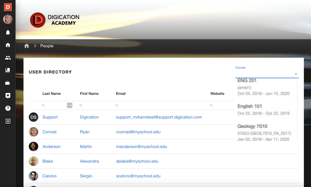
Task: Click Ryan Conrad's avatar photo
Action: (x=34, y=132)
